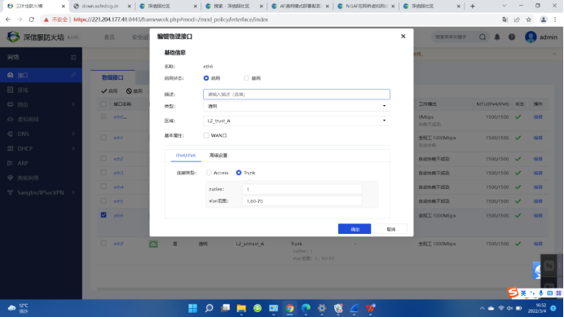This screenshot has height=317, width=564.
Task: Select the Access connection type radio
Action: click(x=209, y=173)
